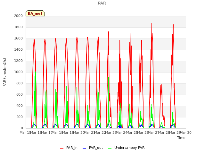
Task: Click the 1800 y-axis tick label
Action: click(19, 27)
